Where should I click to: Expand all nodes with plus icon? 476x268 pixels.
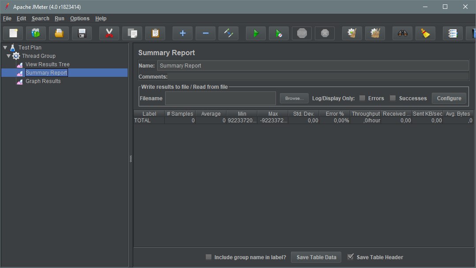(x=182, y=33)
